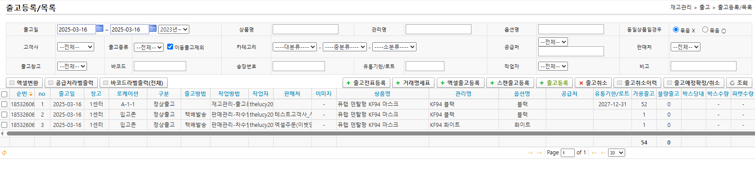Open the 대분류 category dropdown
This screenshot has width=755, height=176.
[x=295, y=47]
